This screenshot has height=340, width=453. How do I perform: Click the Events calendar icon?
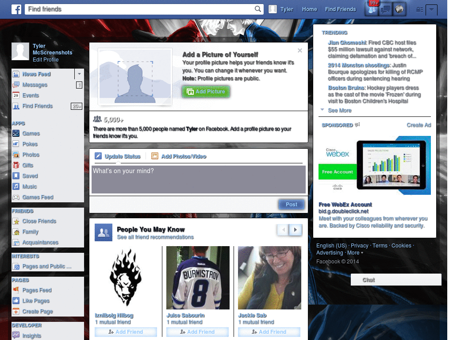click(x=16, y=96)
